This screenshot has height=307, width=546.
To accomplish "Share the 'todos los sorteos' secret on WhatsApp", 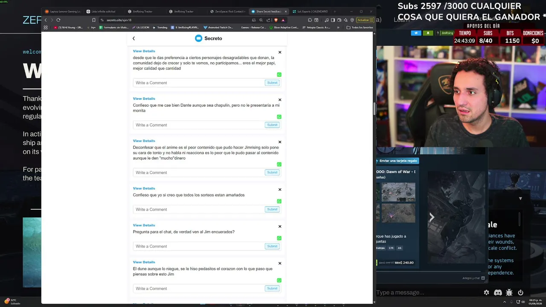I will 279,201.
